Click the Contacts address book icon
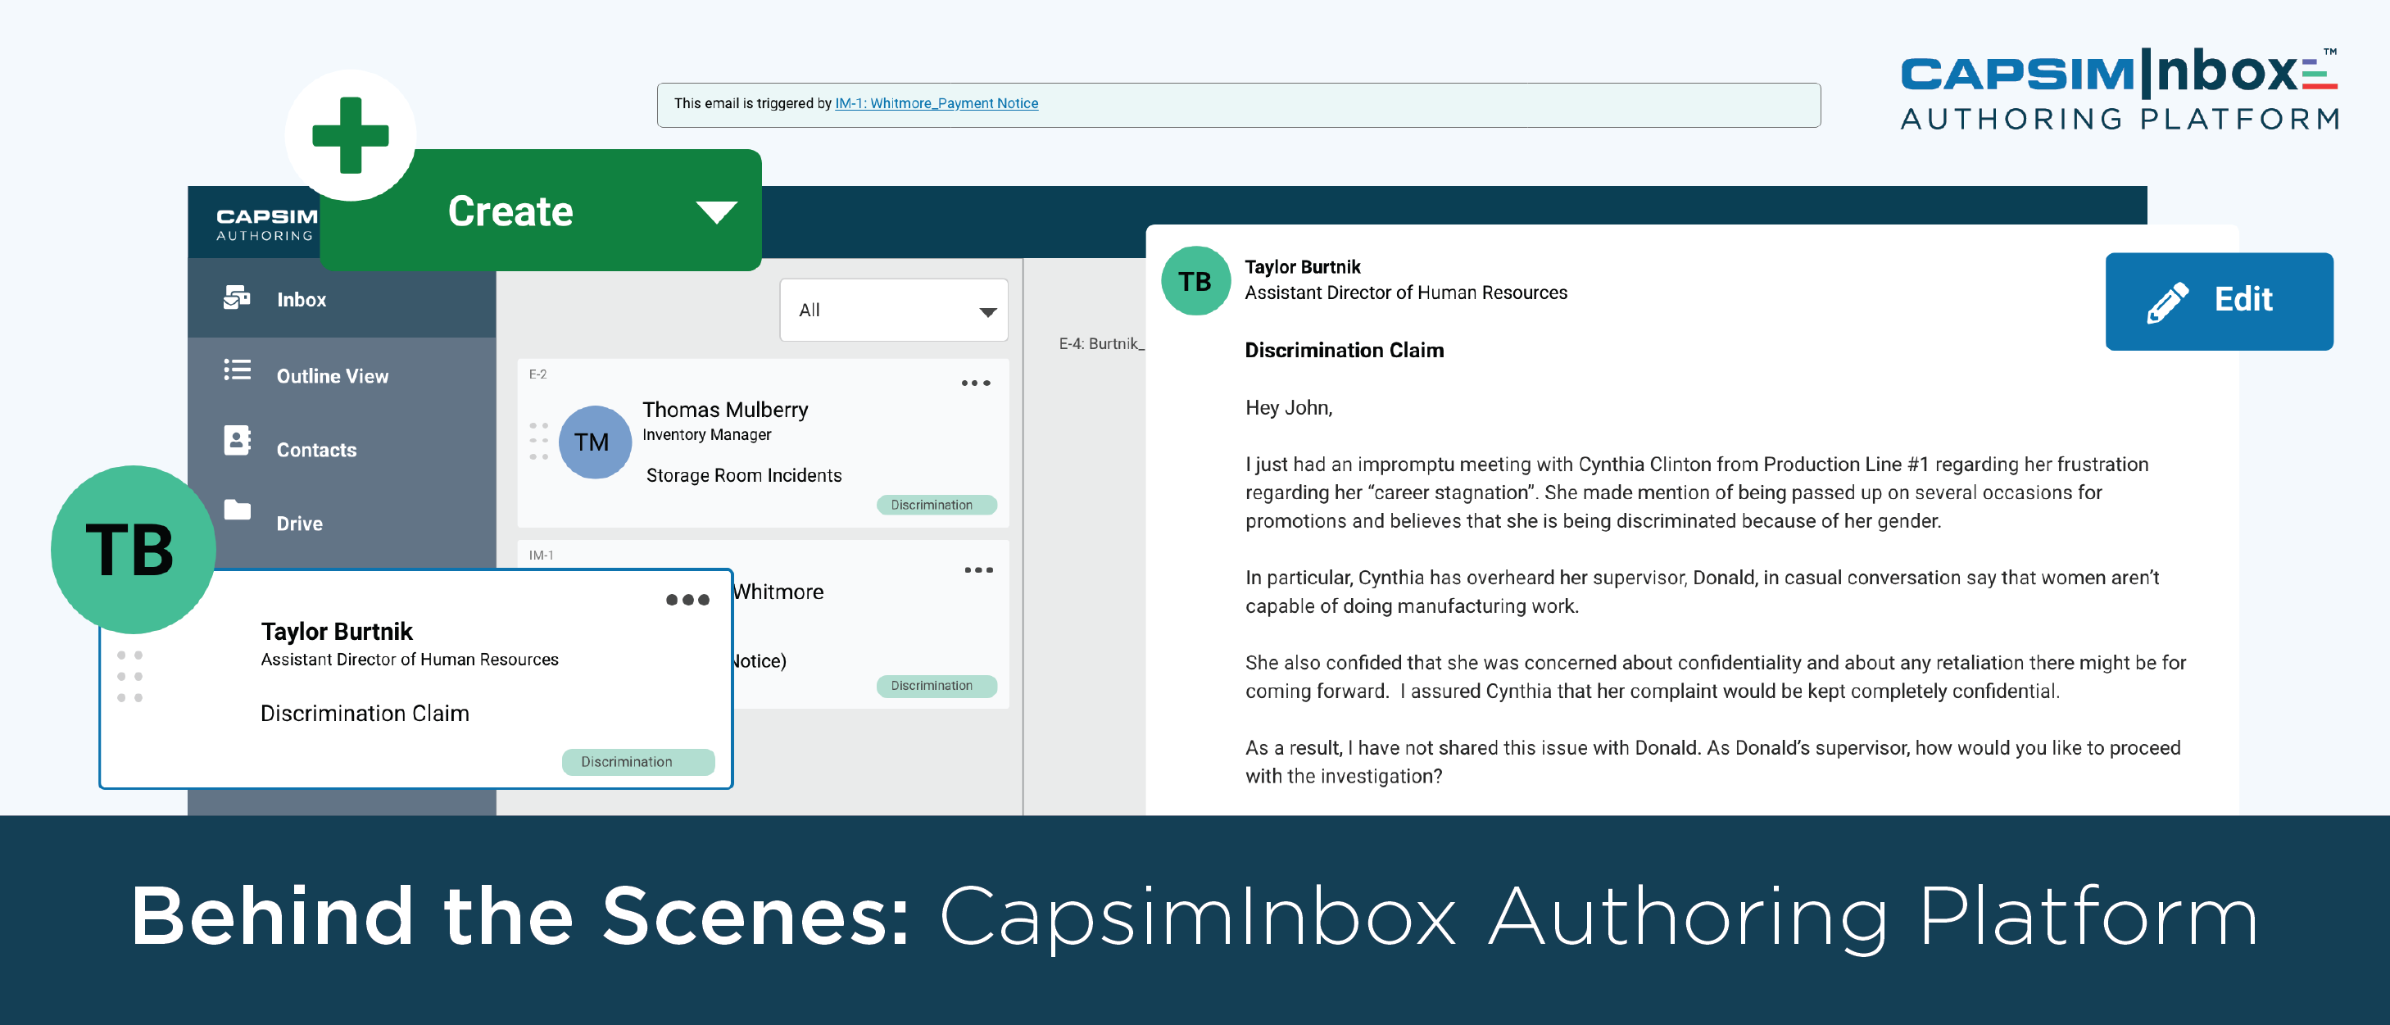Viewport: 2390px width, 1025px height. coord(237,440)
